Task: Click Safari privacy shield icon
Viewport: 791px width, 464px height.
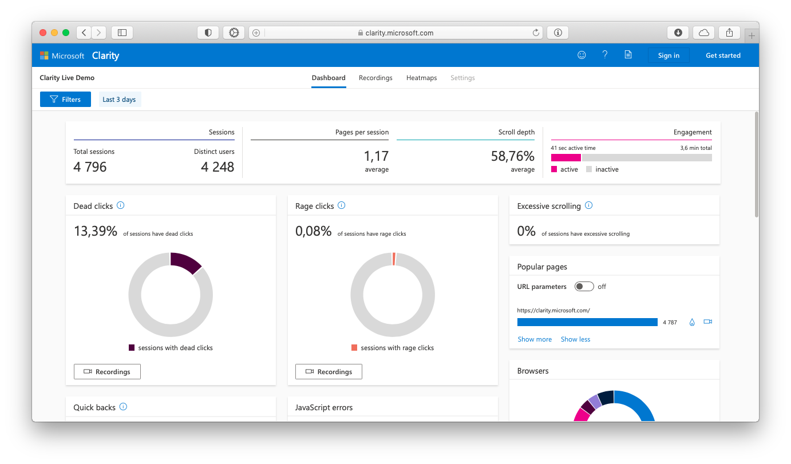Action: 208,33
